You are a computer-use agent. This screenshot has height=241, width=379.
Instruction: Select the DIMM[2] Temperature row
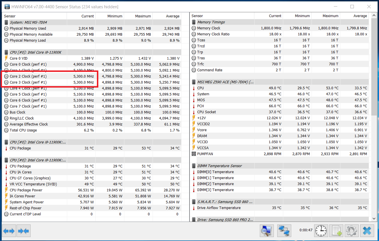(x=279, y=184)
